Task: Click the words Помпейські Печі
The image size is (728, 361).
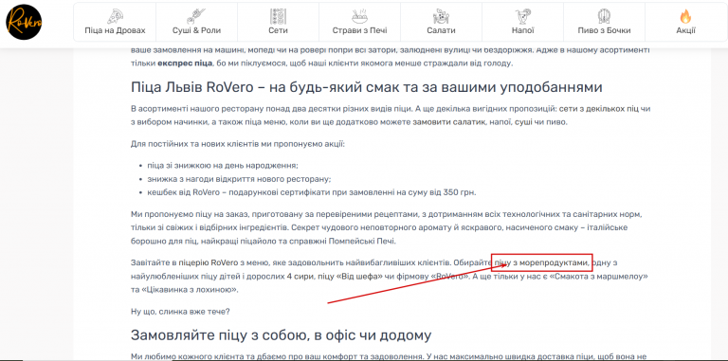Action: coord(361,242)
